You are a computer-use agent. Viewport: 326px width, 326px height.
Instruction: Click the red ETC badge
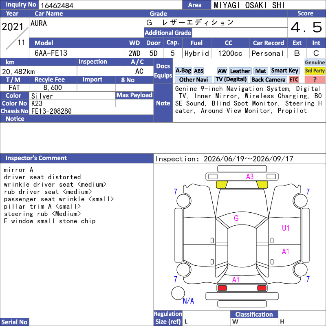tap(294, 79)
